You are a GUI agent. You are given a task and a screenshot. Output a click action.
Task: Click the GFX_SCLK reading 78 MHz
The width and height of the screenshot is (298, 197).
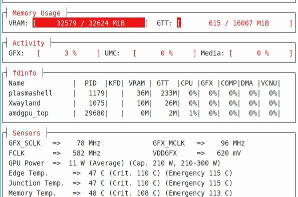(x=55, y=143)
